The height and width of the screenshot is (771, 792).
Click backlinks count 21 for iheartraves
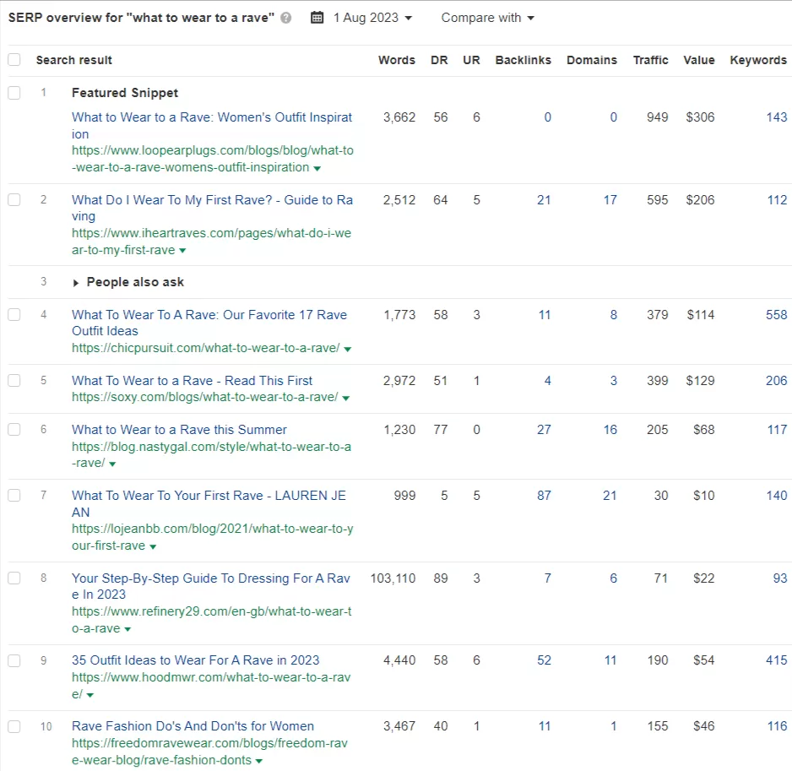544,200
